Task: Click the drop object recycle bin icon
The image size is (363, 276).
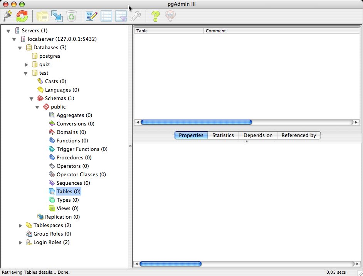Action: (72, 16)
